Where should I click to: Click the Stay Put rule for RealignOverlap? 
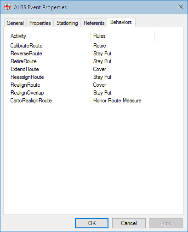click(102, 93)
